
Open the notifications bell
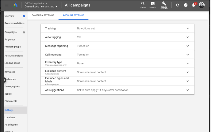194,5
